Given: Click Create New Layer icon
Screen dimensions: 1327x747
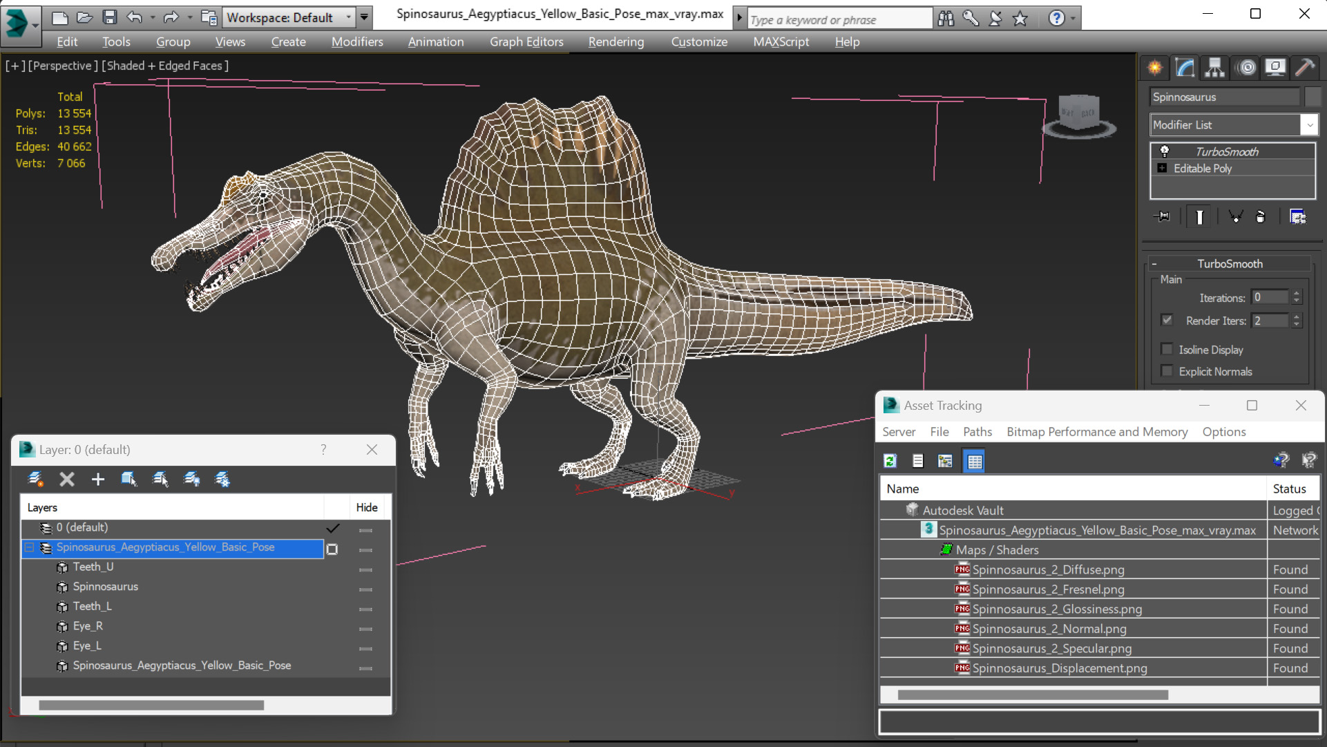Looking at the screenshot, I should 35,479.
